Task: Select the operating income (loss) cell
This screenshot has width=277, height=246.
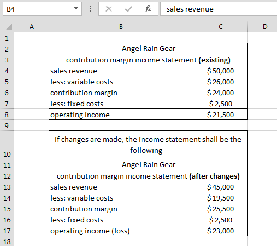Action: pos(121,231)
